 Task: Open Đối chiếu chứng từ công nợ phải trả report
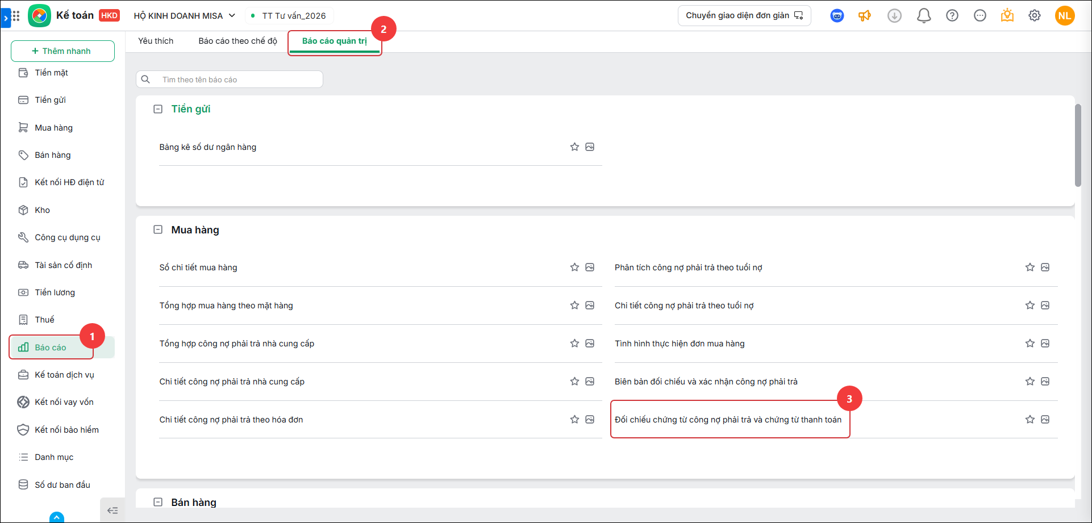(728, 420)
